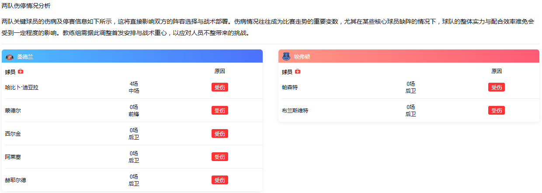Click the 桑德兰 team header name
This screenshot has height=193, width=542.
[x=25, y=57]
